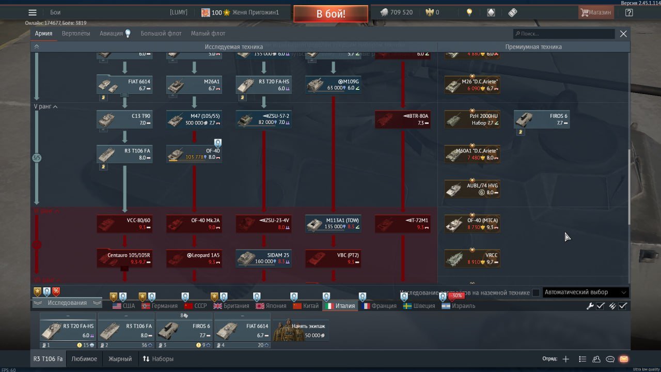Expand the FIAT 6614 vehicle group

coord(124,95)
